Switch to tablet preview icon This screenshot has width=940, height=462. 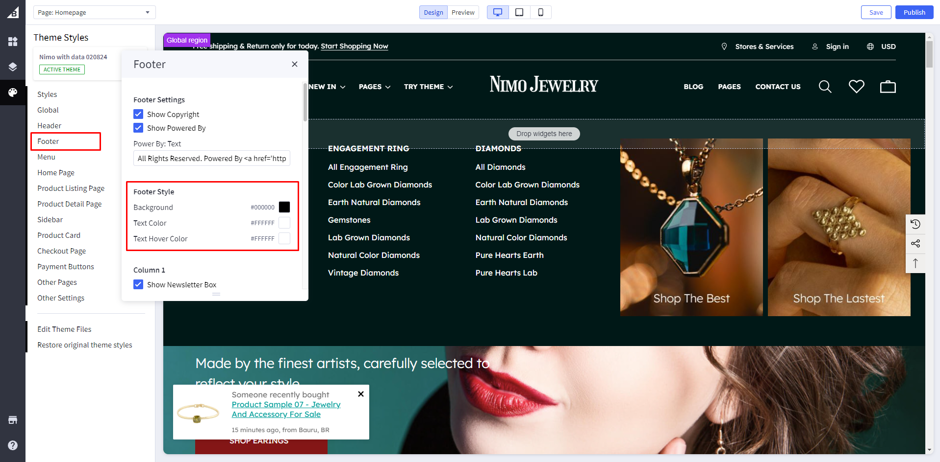pos(519,12)
